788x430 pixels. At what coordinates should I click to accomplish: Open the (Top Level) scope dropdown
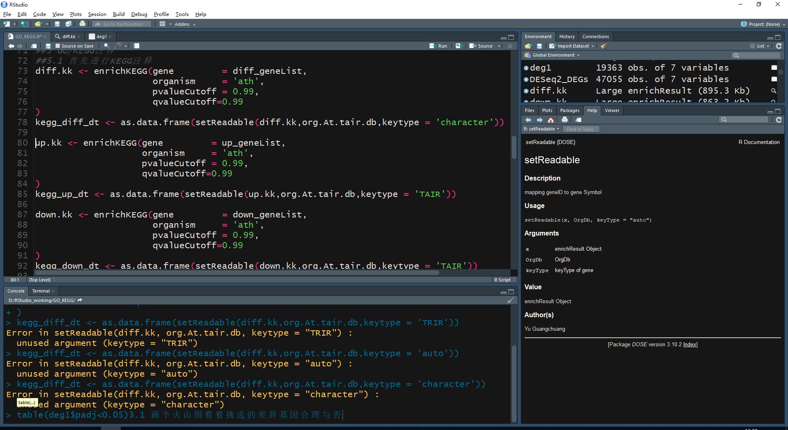[42, 280]
